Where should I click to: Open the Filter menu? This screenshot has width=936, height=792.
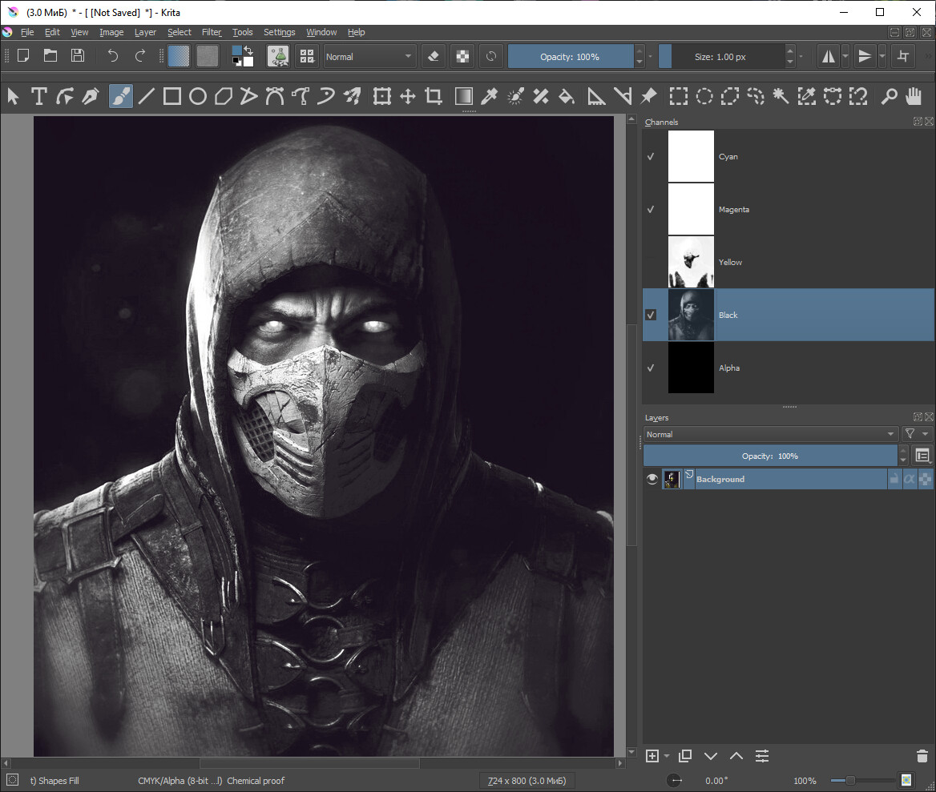pos(212,32)
